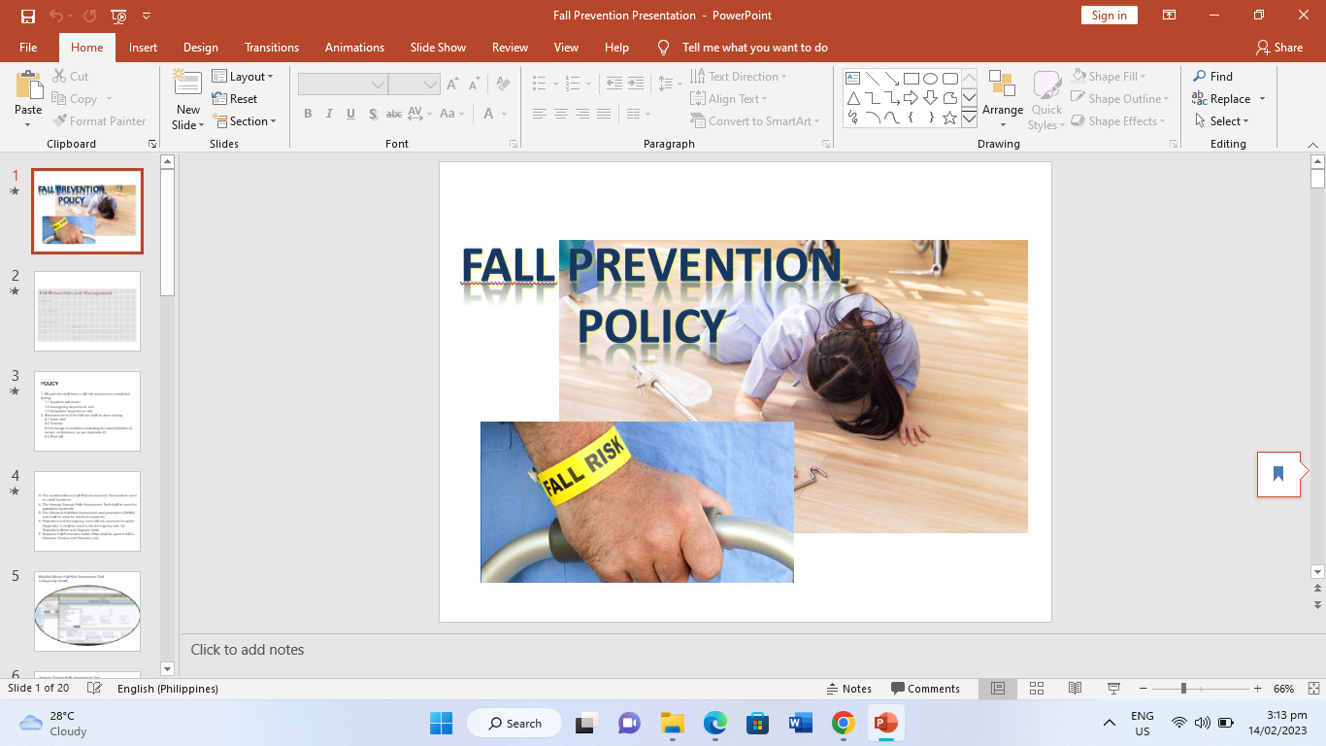
Task: Open File Explorer from the taskbar
Action: coord(672,724)
